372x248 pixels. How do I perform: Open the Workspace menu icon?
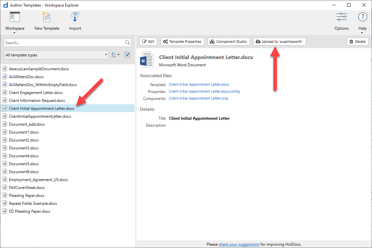[x=15, y=17]
